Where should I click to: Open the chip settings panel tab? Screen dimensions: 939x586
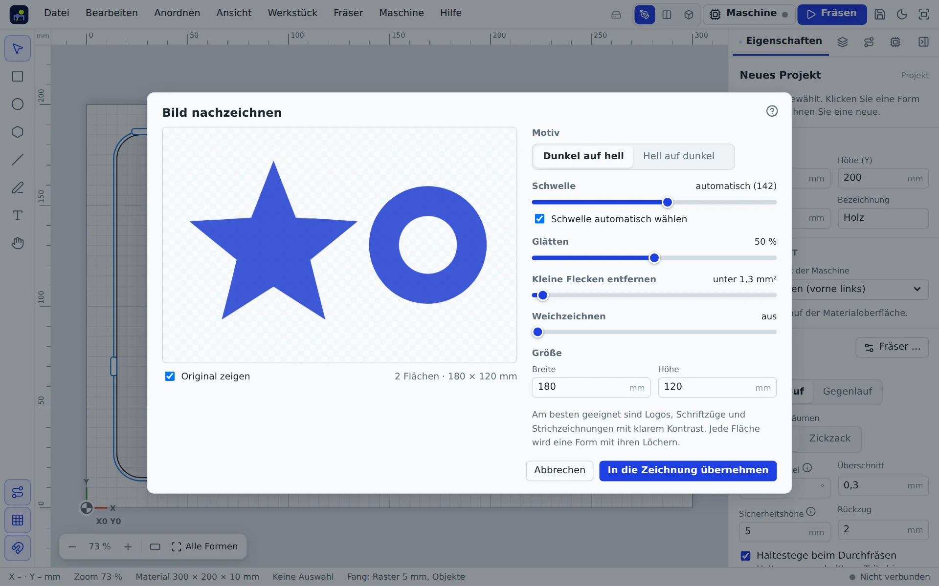point(895,42)
